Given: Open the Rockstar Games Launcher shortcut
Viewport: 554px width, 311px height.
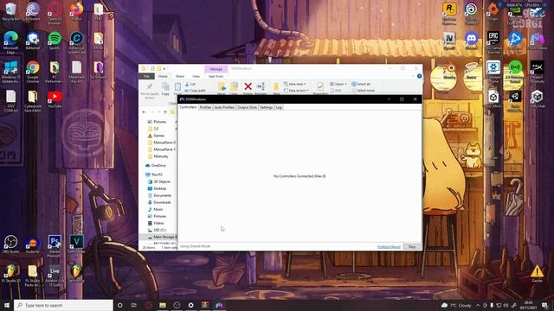Looking at the screenshot, I should click(449, 14).
